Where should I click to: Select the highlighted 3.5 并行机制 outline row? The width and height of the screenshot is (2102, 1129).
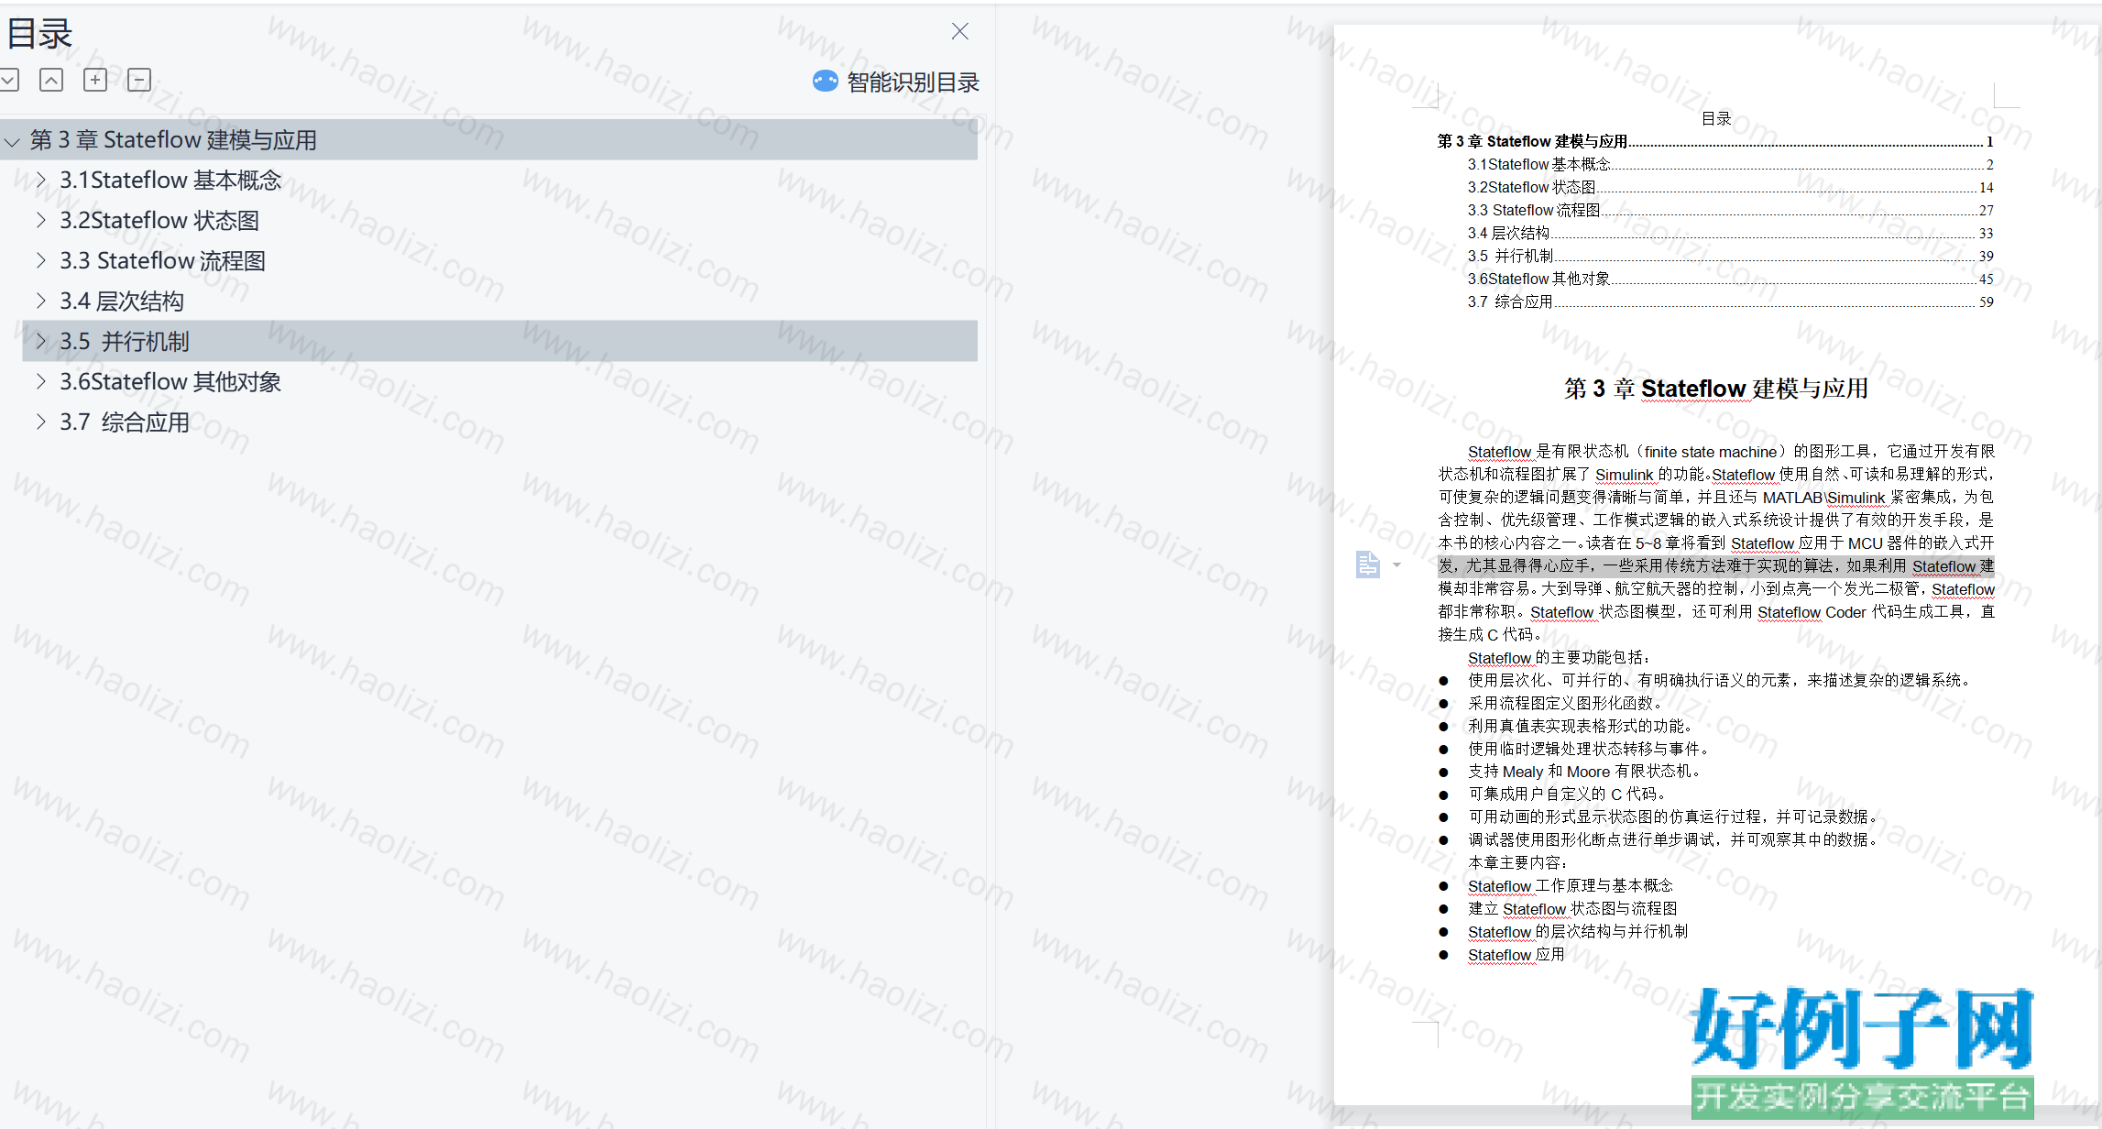(499, 341)
